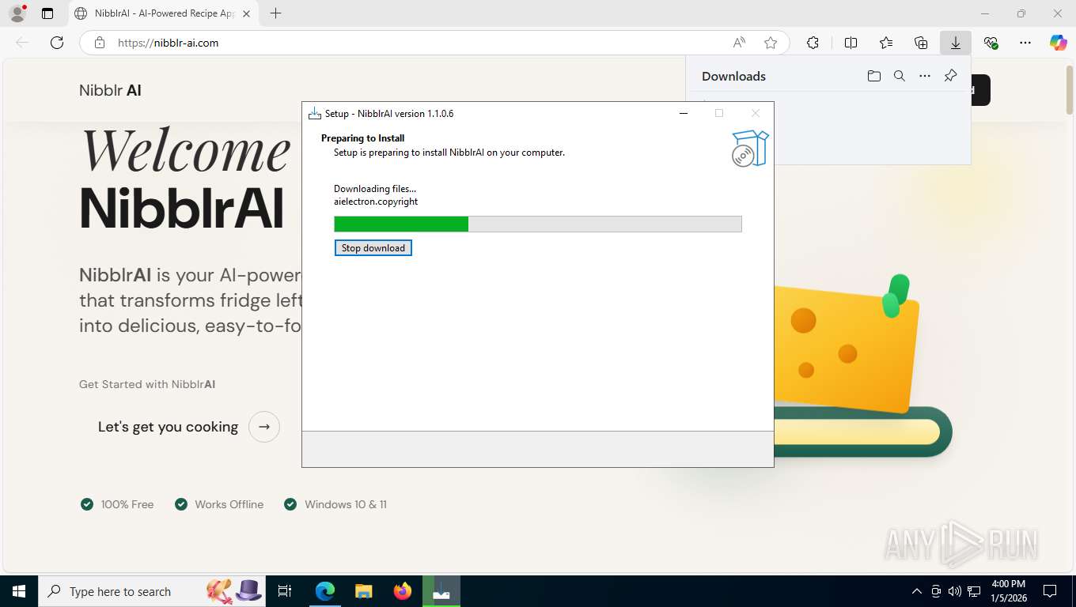The width and height of the screenshot is (1076, 607).
Task: Show hidden system tray icons
Action: click(917, 591)
